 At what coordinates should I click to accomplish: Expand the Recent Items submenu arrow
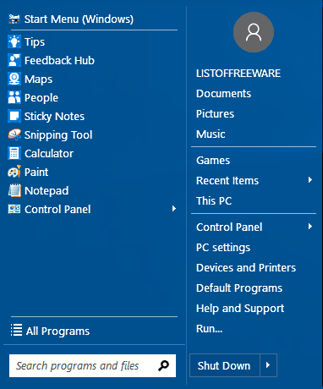(310, 180)
